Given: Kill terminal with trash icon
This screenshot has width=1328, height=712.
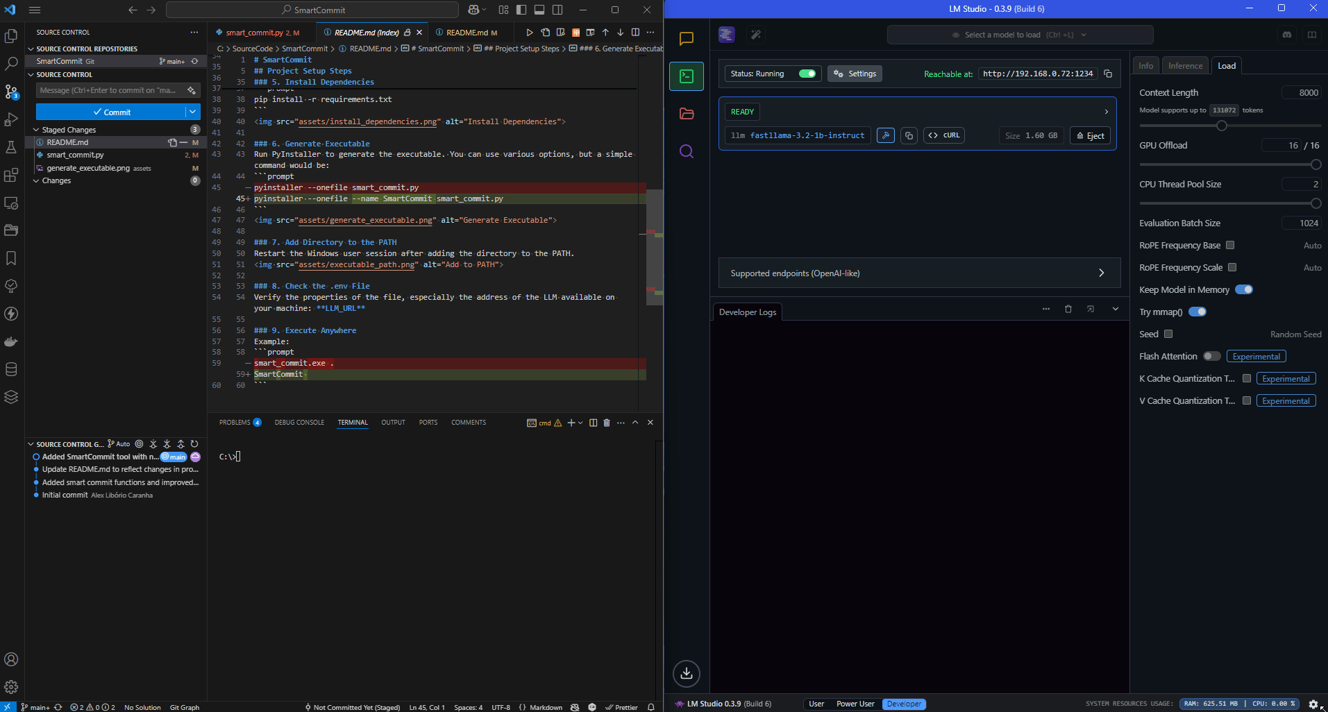Looking at the screenshot, I should (607, 423).
